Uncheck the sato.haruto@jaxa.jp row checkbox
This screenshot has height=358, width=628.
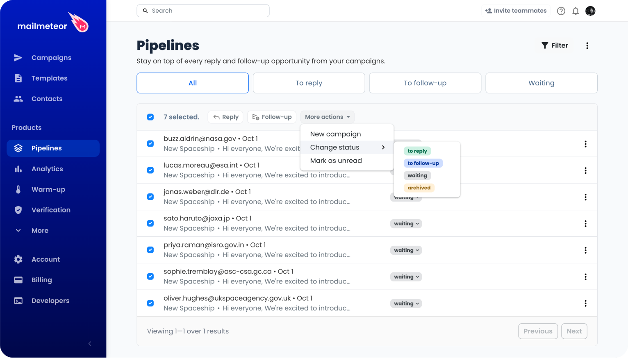point(150,224)
